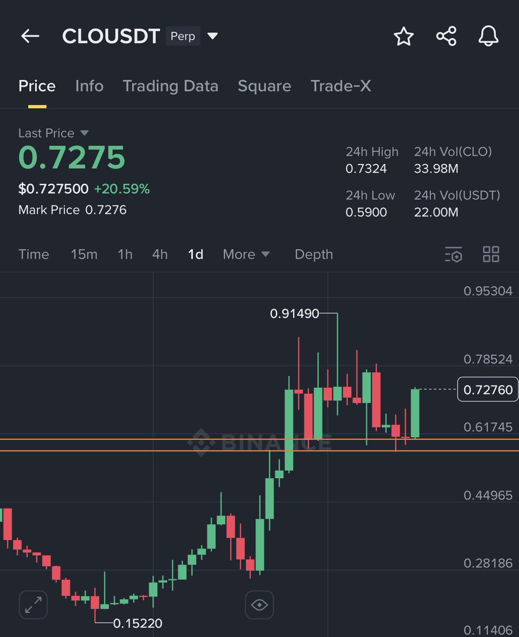Open the chart layout grid icon
The image size is (519, 637).
(490, 254)
